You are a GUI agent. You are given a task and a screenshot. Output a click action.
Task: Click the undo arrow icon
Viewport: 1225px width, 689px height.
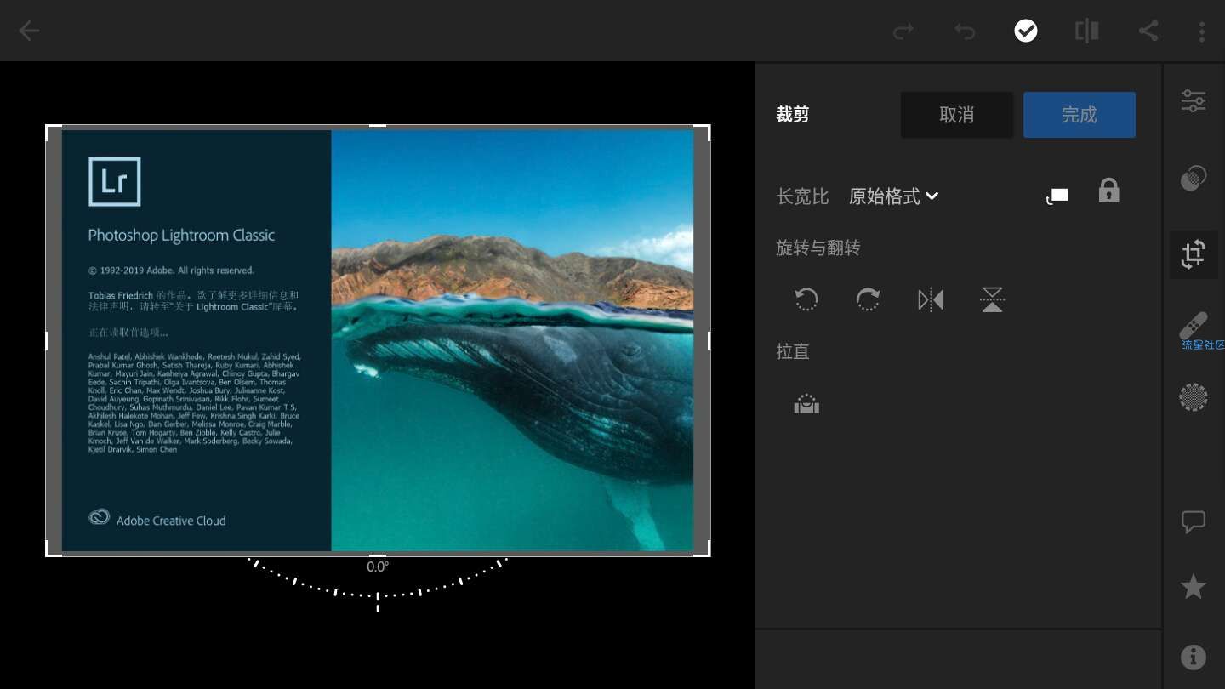coord(965,31)
